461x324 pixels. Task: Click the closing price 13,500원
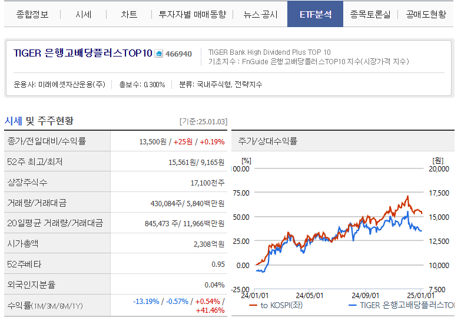tap(153, 141)
